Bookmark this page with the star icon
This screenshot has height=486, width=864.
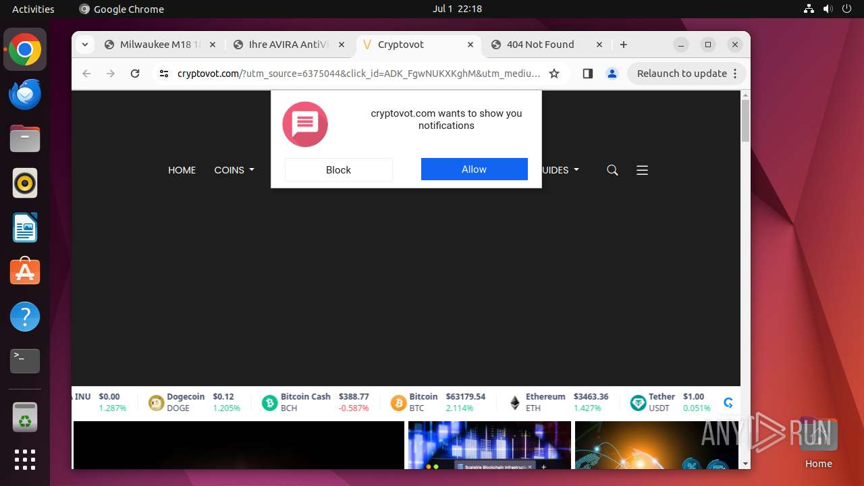(554, 74)
